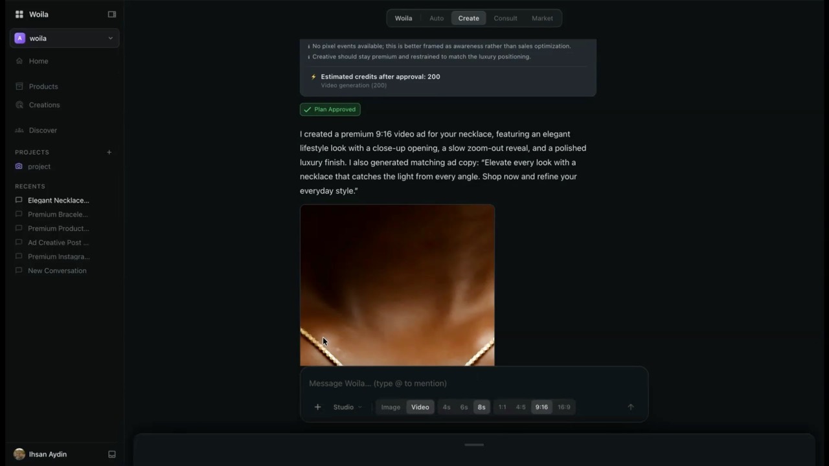
Task: Switch to the Auto tab
Action: (x=437, y=18)
